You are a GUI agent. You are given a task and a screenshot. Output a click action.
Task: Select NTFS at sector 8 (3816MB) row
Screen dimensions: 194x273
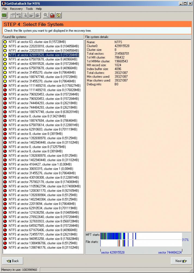point(36,151)
